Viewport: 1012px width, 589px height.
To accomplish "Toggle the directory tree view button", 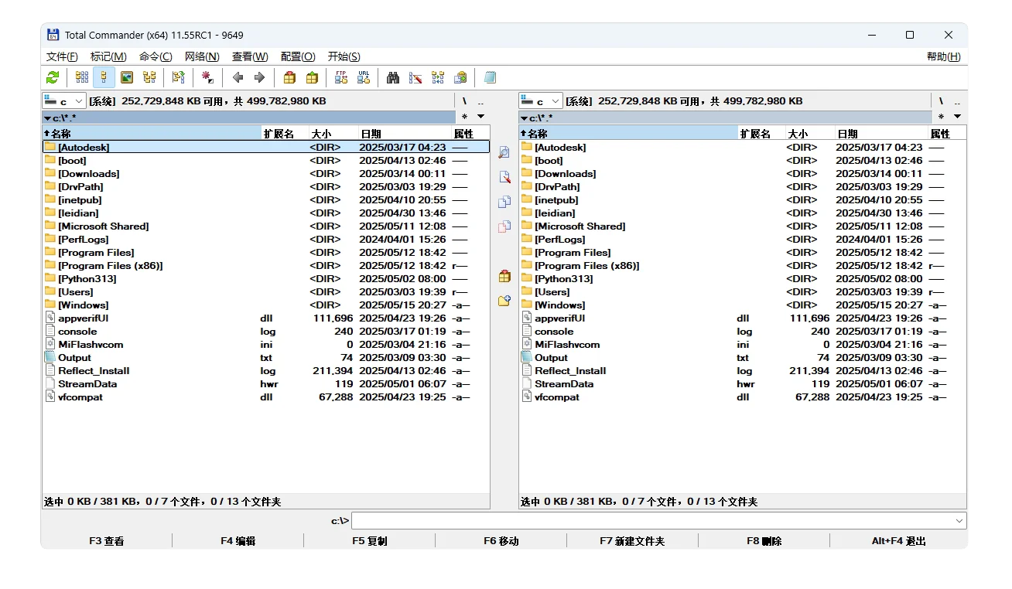I will point(149,77).
